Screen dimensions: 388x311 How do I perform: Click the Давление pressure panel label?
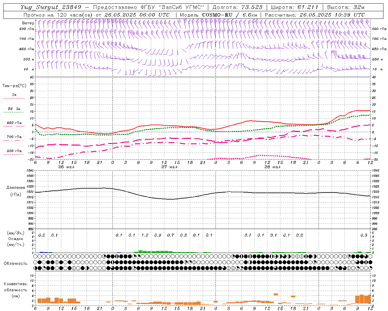pyautogui.click(x=15, y=188)
